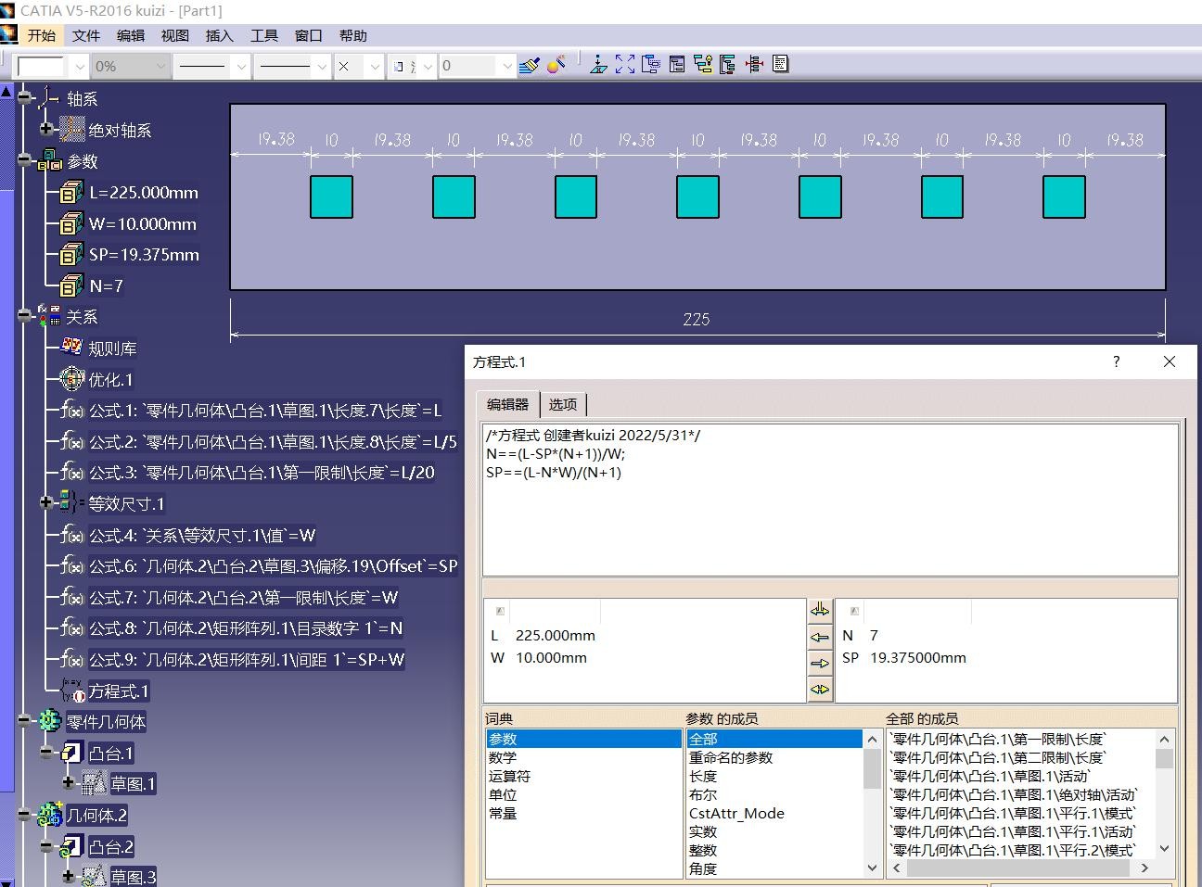Collapse the 零件几何体 tree node

click(25, 720)
